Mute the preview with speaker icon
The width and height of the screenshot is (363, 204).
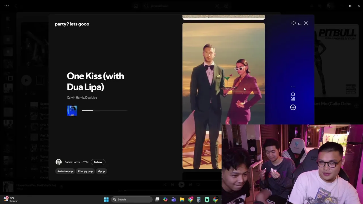pos(294,23)
